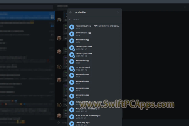Focus the Search field in Audio files
The image size is (189, 126).
(94, 19)
